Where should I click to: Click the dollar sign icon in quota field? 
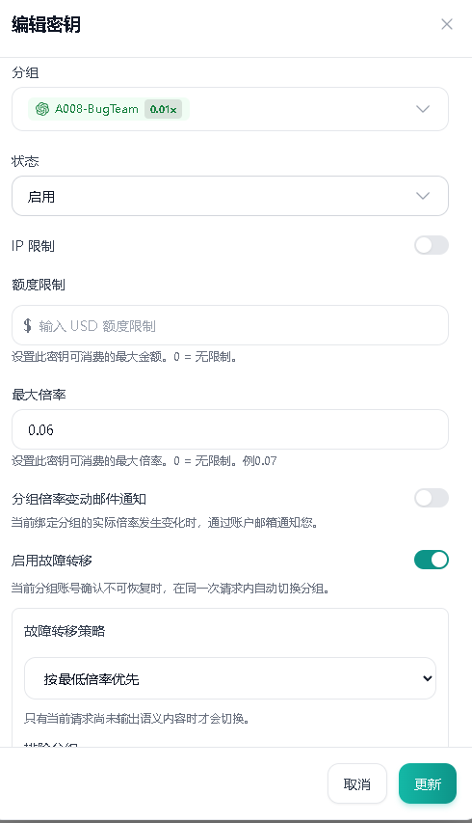[x=28, y=325]
